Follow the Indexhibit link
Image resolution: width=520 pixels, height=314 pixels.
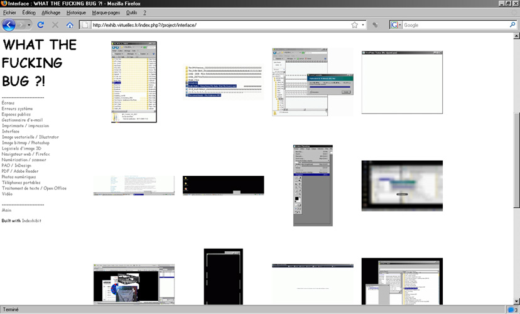click(31, 221)
